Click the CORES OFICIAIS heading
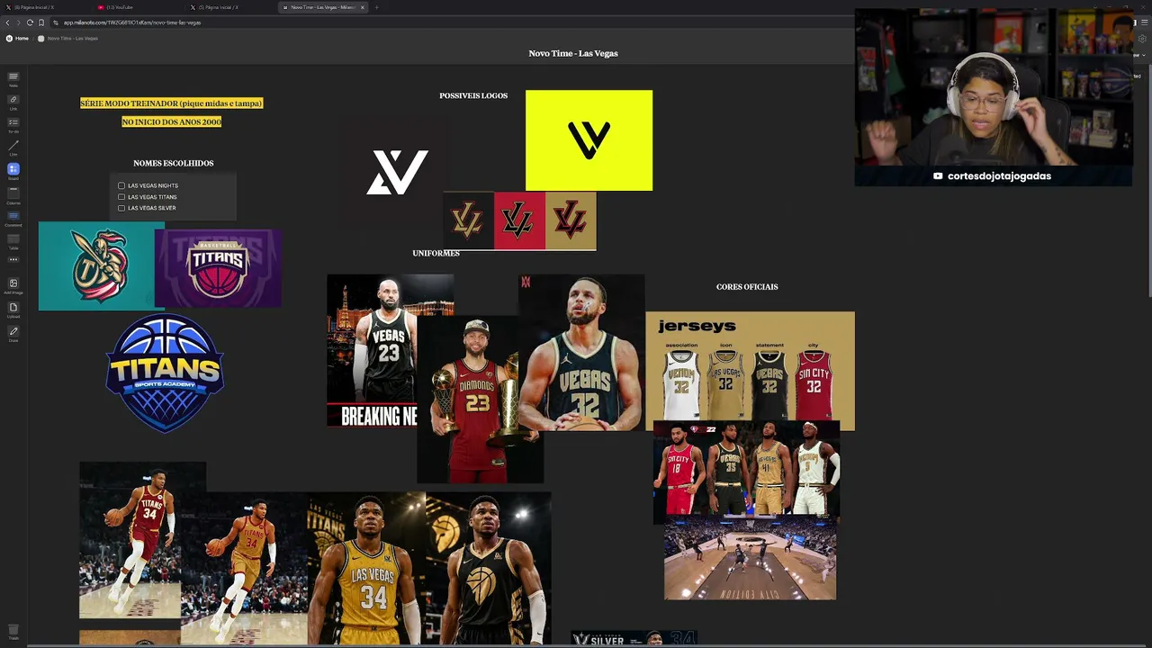The width and height of the screenshot is (1152, 648). [747, 287]
